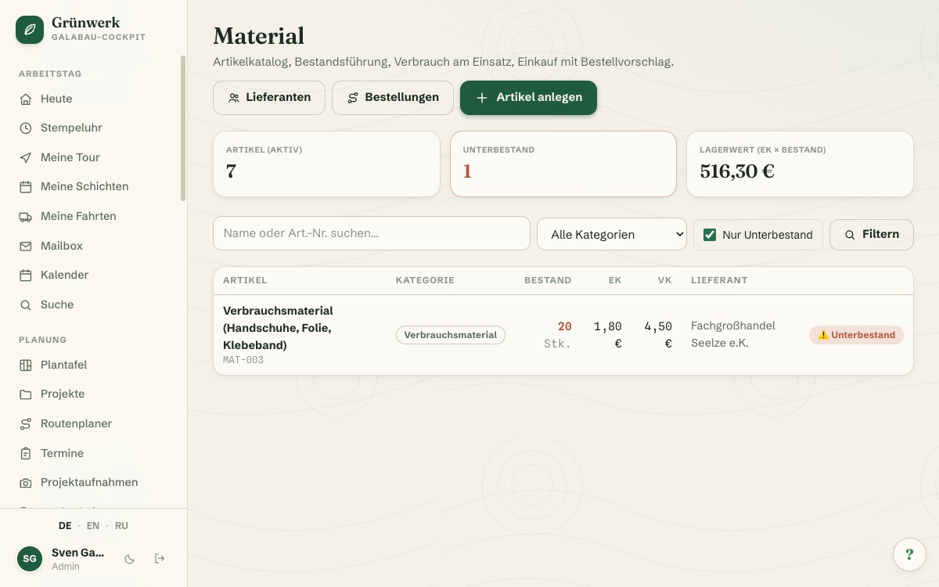Click the magnifier icon on the Filtern button
The width and height of the screenshot is (939, 587).
point(850,235)
